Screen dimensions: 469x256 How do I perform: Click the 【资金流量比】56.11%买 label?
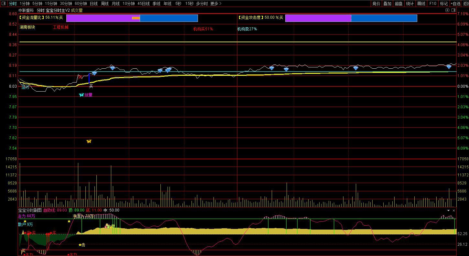[41, 18]
